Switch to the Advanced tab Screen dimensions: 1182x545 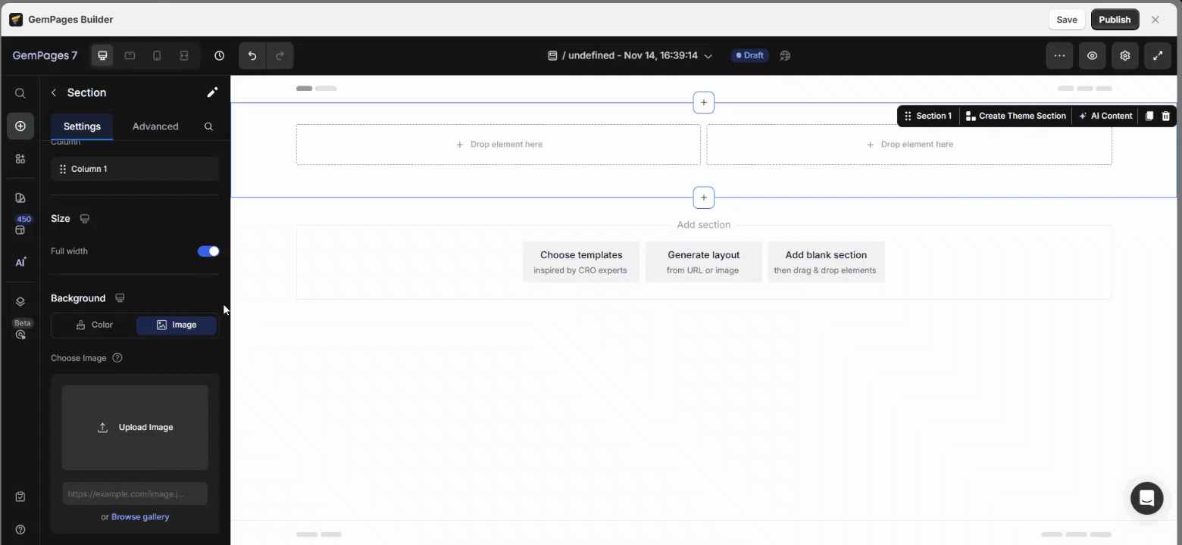(155, 126)
